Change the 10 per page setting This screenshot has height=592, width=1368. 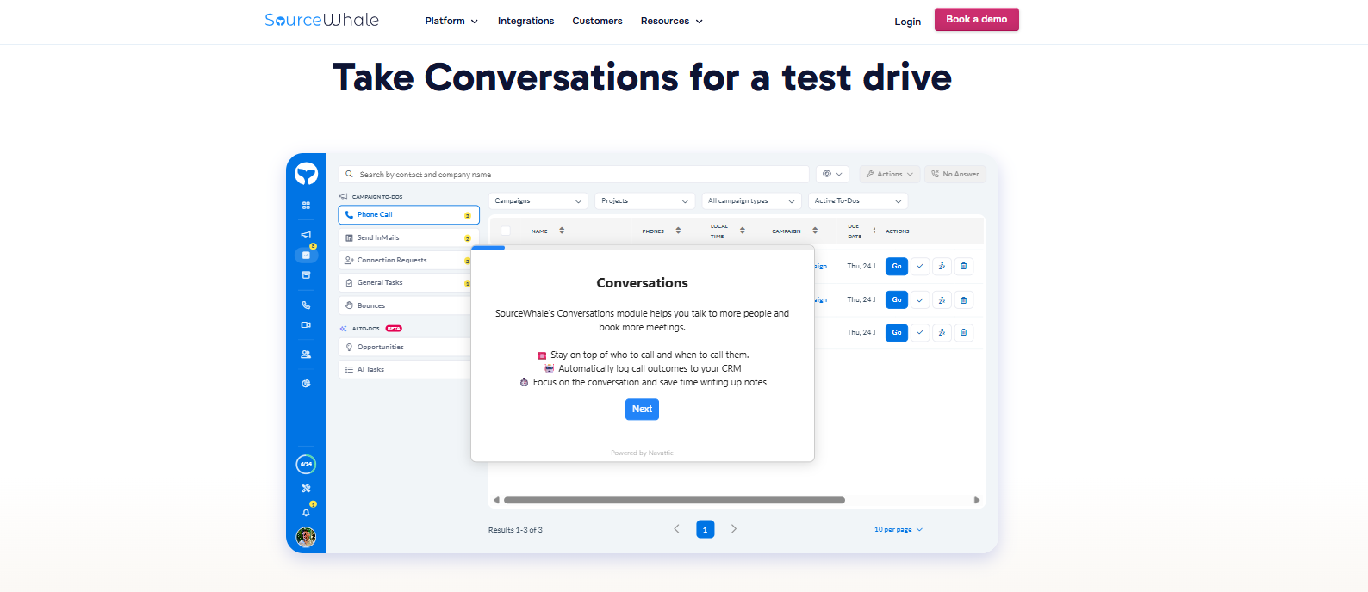point(899,529)
